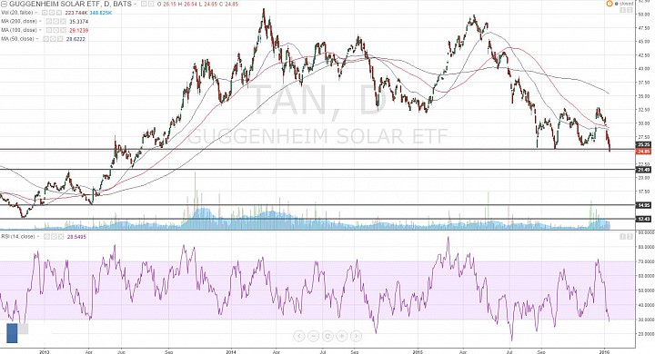Remove the MA (50, close) indicator
Screen dimensions: 655x354
(61, 39)
